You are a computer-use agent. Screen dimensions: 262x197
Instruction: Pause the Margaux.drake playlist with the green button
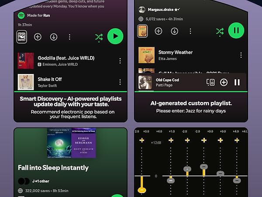pyautogui.click(x=236, y=31)
